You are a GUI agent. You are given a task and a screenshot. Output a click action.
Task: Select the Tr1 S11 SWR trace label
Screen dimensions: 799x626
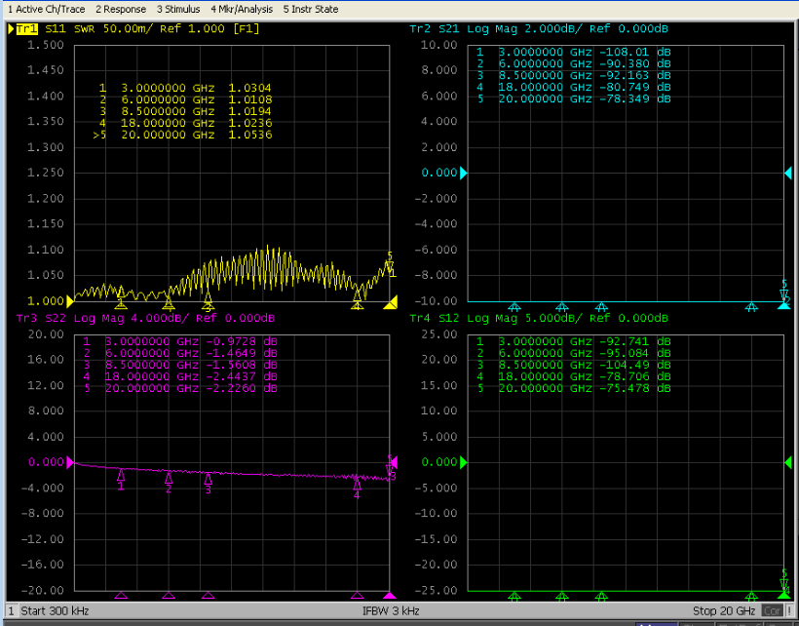tap(26, 30)
